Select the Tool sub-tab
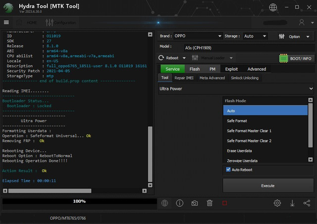317x224 pixels. 165,78
